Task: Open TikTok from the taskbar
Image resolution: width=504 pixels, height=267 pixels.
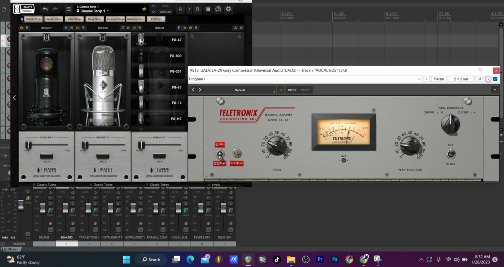Action: (x=277, y=259)
